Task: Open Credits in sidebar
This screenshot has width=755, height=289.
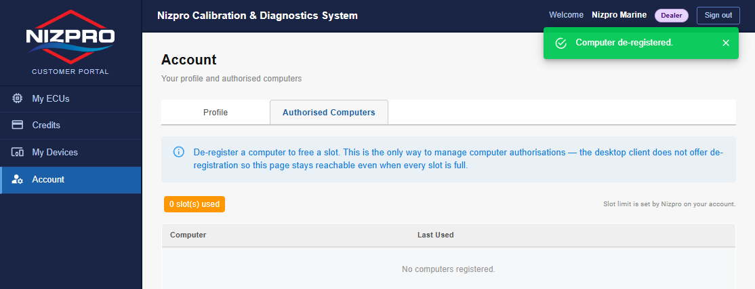Action: (70, 126)
